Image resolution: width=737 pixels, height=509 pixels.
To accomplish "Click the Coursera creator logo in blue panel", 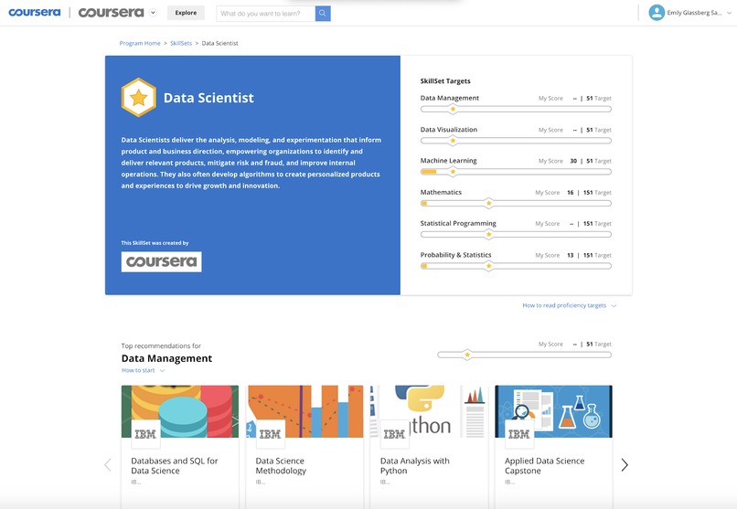I will point(161,261).
